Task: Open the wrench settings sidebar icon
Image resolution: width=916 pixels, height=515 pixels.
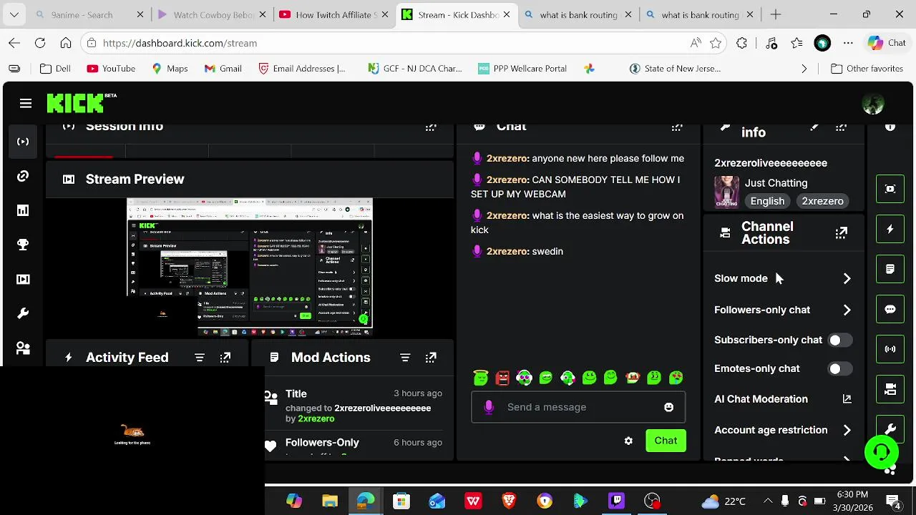Action: (x=23, y=313)
